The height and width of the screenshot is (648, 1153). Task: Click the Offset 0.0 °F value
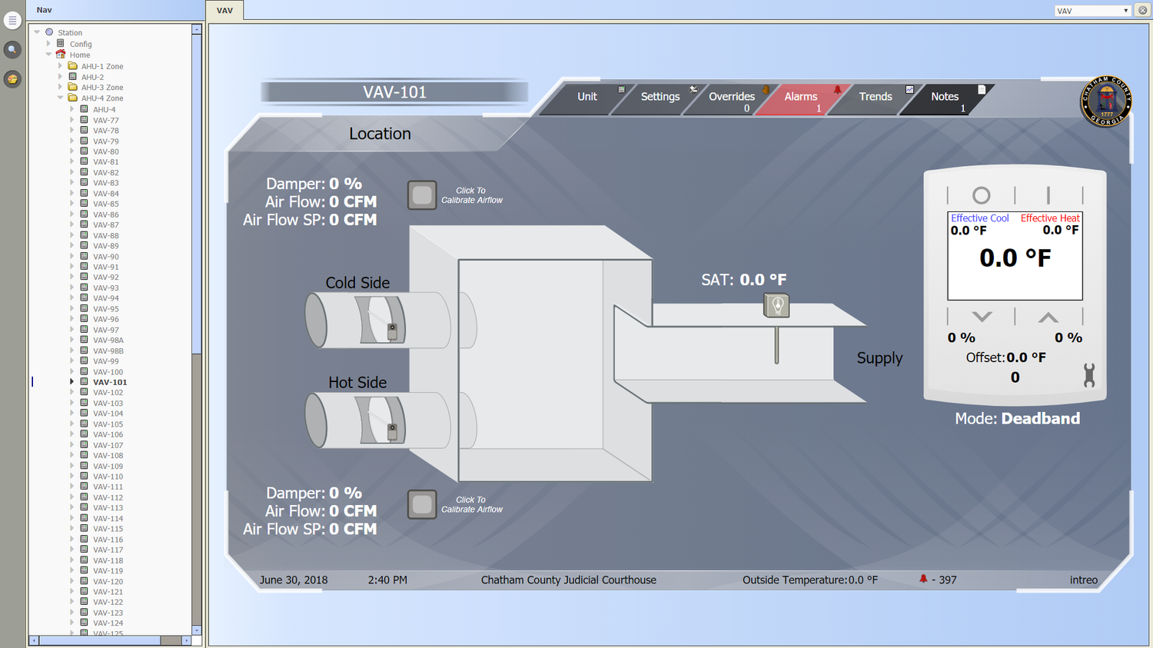click(1026, 357)
